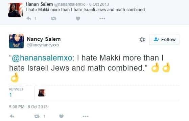Retweet Nancy Salem's tweet
This screenshot has width=189, height=121.
[x=37, y=116]
